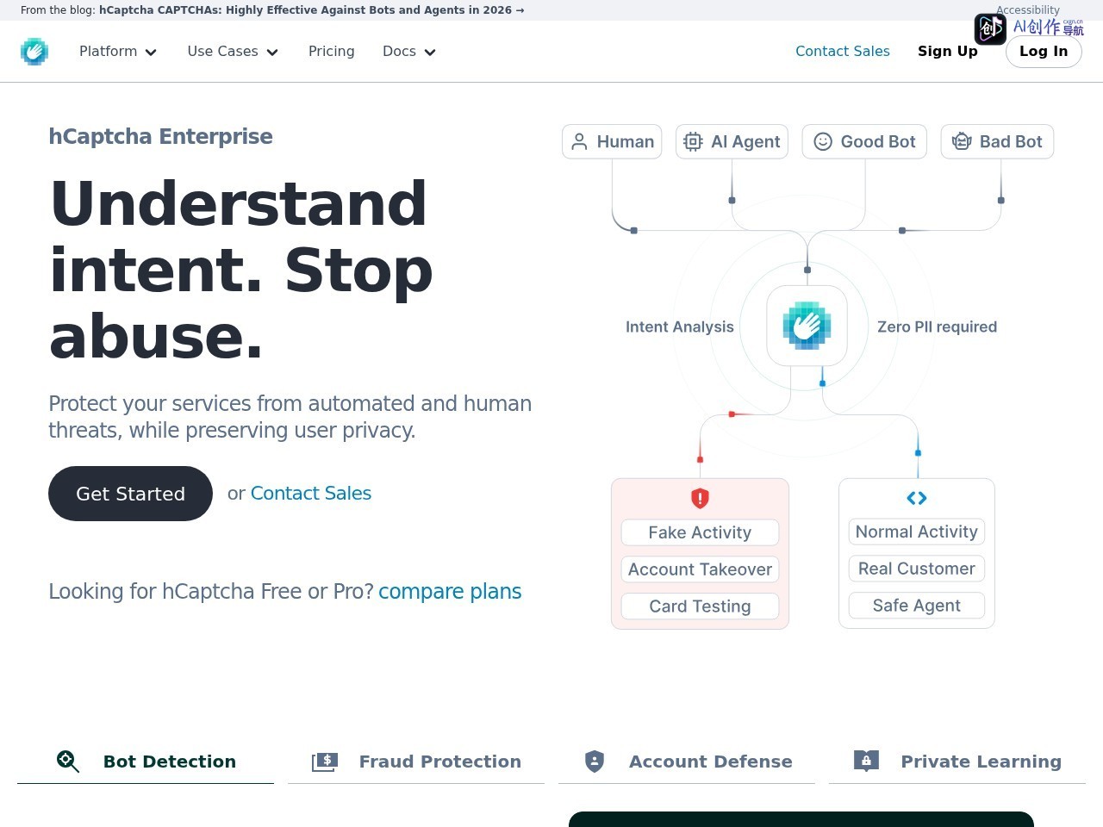1103x827 pixels.
Task: Click the hCaptcha hand logo in navbar
Action: [x=34, y=52]
